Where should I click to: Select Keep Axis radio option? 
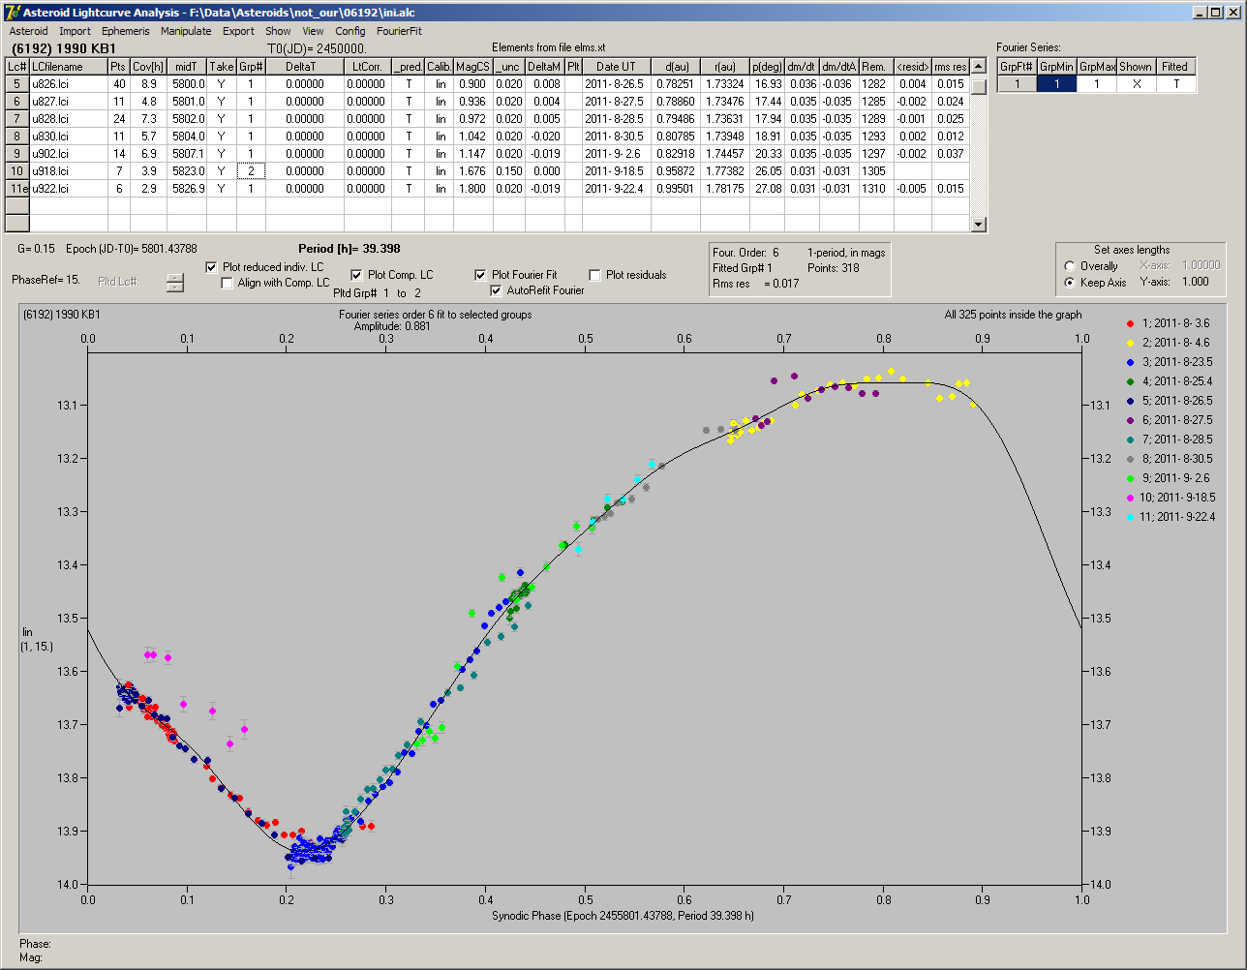[1069, 283]
